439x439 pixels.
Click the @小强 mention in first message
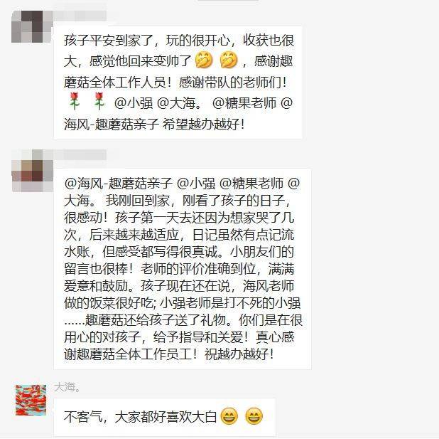tap(134, 103)
